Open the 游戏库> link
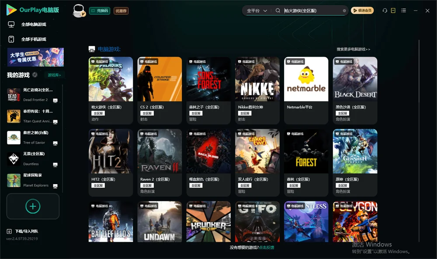437x259 pixels. tap(54, 75)
